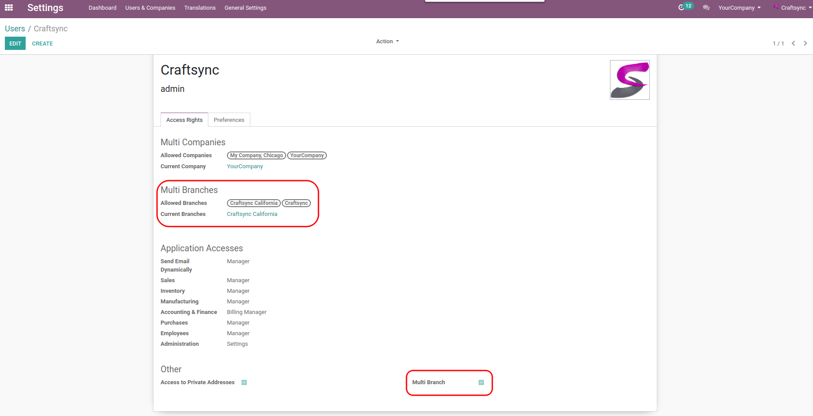Open the activities clock icon with badge 12
This screenshot has height=416, width=813.
pyautogui.click(x=682, y=8)
